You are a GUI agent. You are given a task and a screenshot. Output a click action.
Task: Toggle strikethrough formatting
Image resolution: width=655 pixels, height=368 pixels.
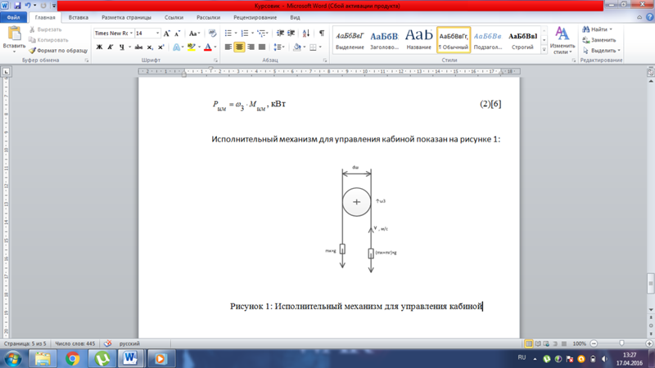click(138, 47)
